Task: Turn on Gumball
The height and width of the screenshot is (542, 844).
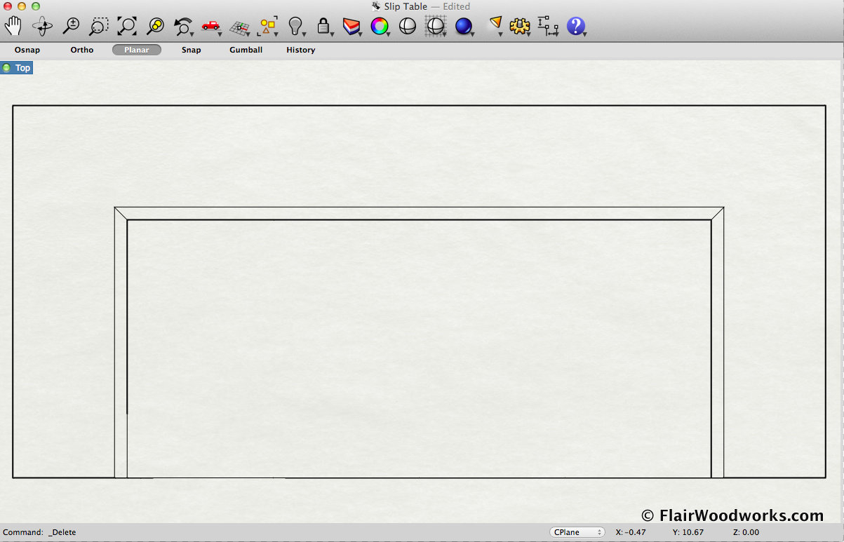Action: pyautogui.click(x=246, y=50)
